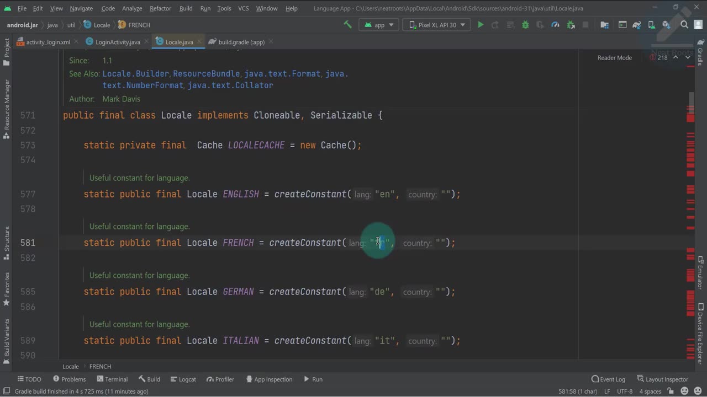Open the 4 spaces indent selector

[650, 391]
